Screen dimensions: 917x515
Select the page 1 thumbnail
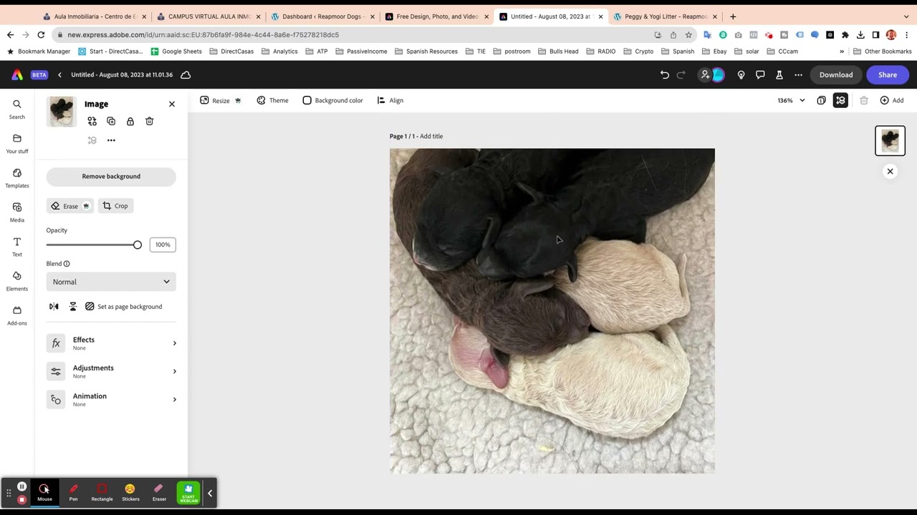tap(890, 141)
